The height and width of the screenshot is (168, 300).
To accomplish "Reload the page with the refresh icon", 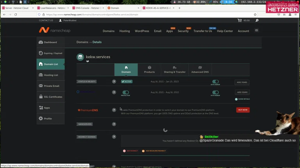I will 16,14.
